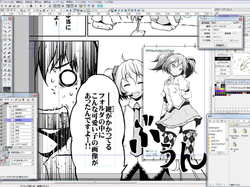
Task: Click the undo arrow icon
Action: 40,6
